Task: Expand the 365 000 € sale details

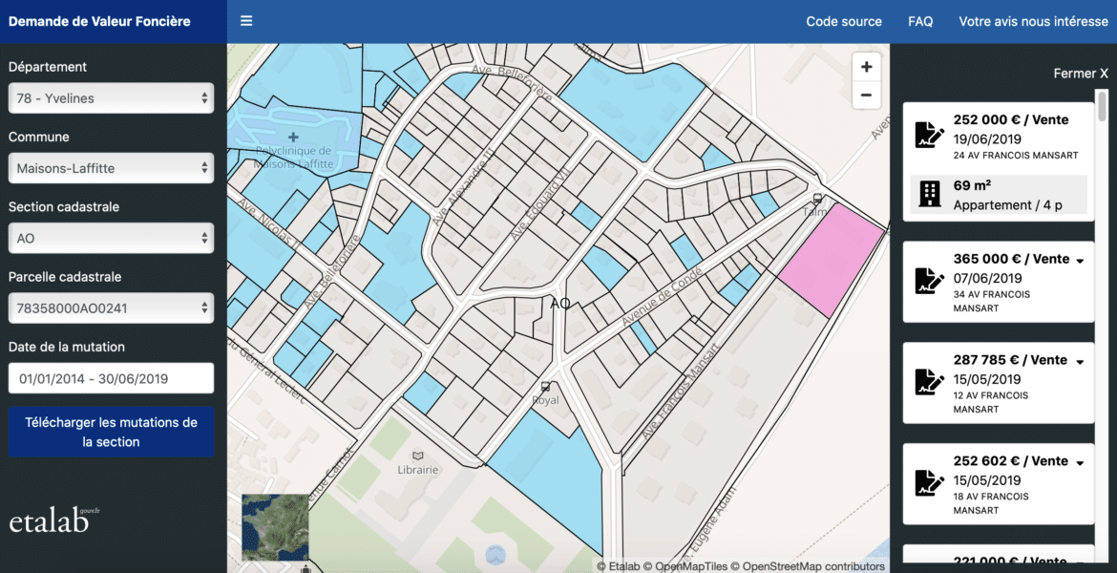Action: coord(1080,261)
